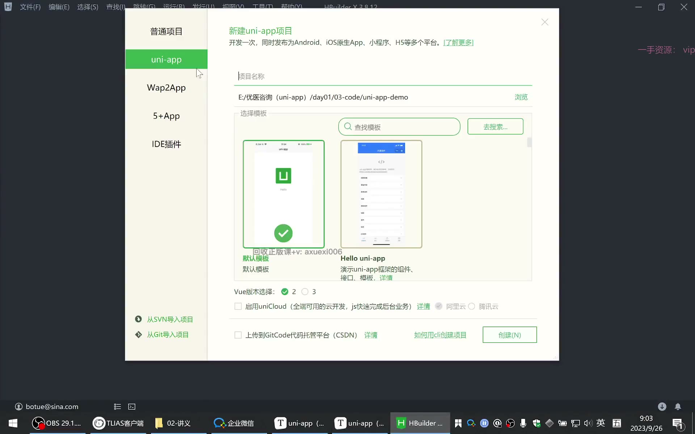The width and height of the screenshot is (695, 434).
Task: Enable the 启用uniCloud checkbox
Action: tap(238, 306)
